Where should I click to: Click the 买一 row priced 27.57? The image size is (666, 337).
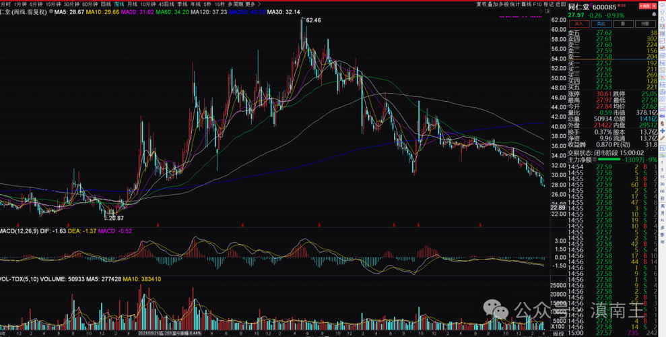point(613,63)
